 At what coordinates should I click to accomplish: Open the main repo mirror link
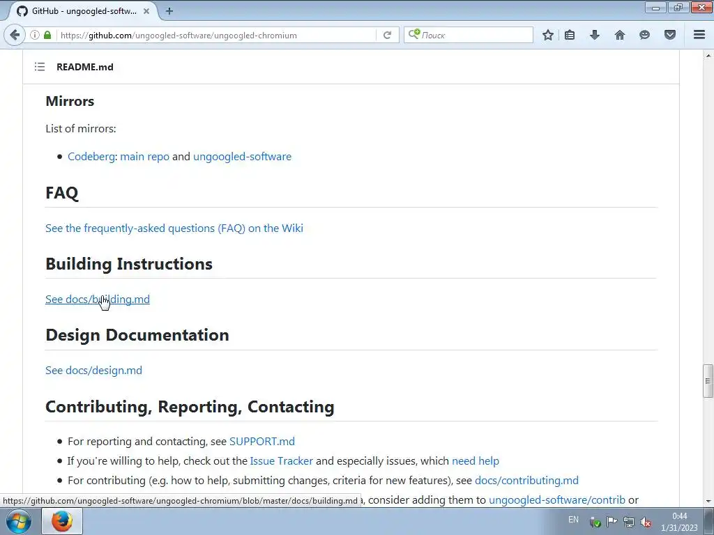pos(144,157)
